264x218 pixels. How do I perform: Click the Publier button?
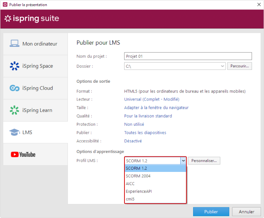(211, 212)
